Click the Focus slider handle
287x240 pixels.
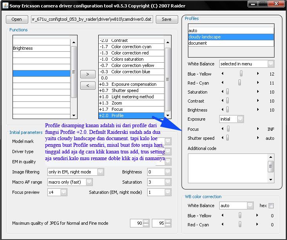pos(228,129)
